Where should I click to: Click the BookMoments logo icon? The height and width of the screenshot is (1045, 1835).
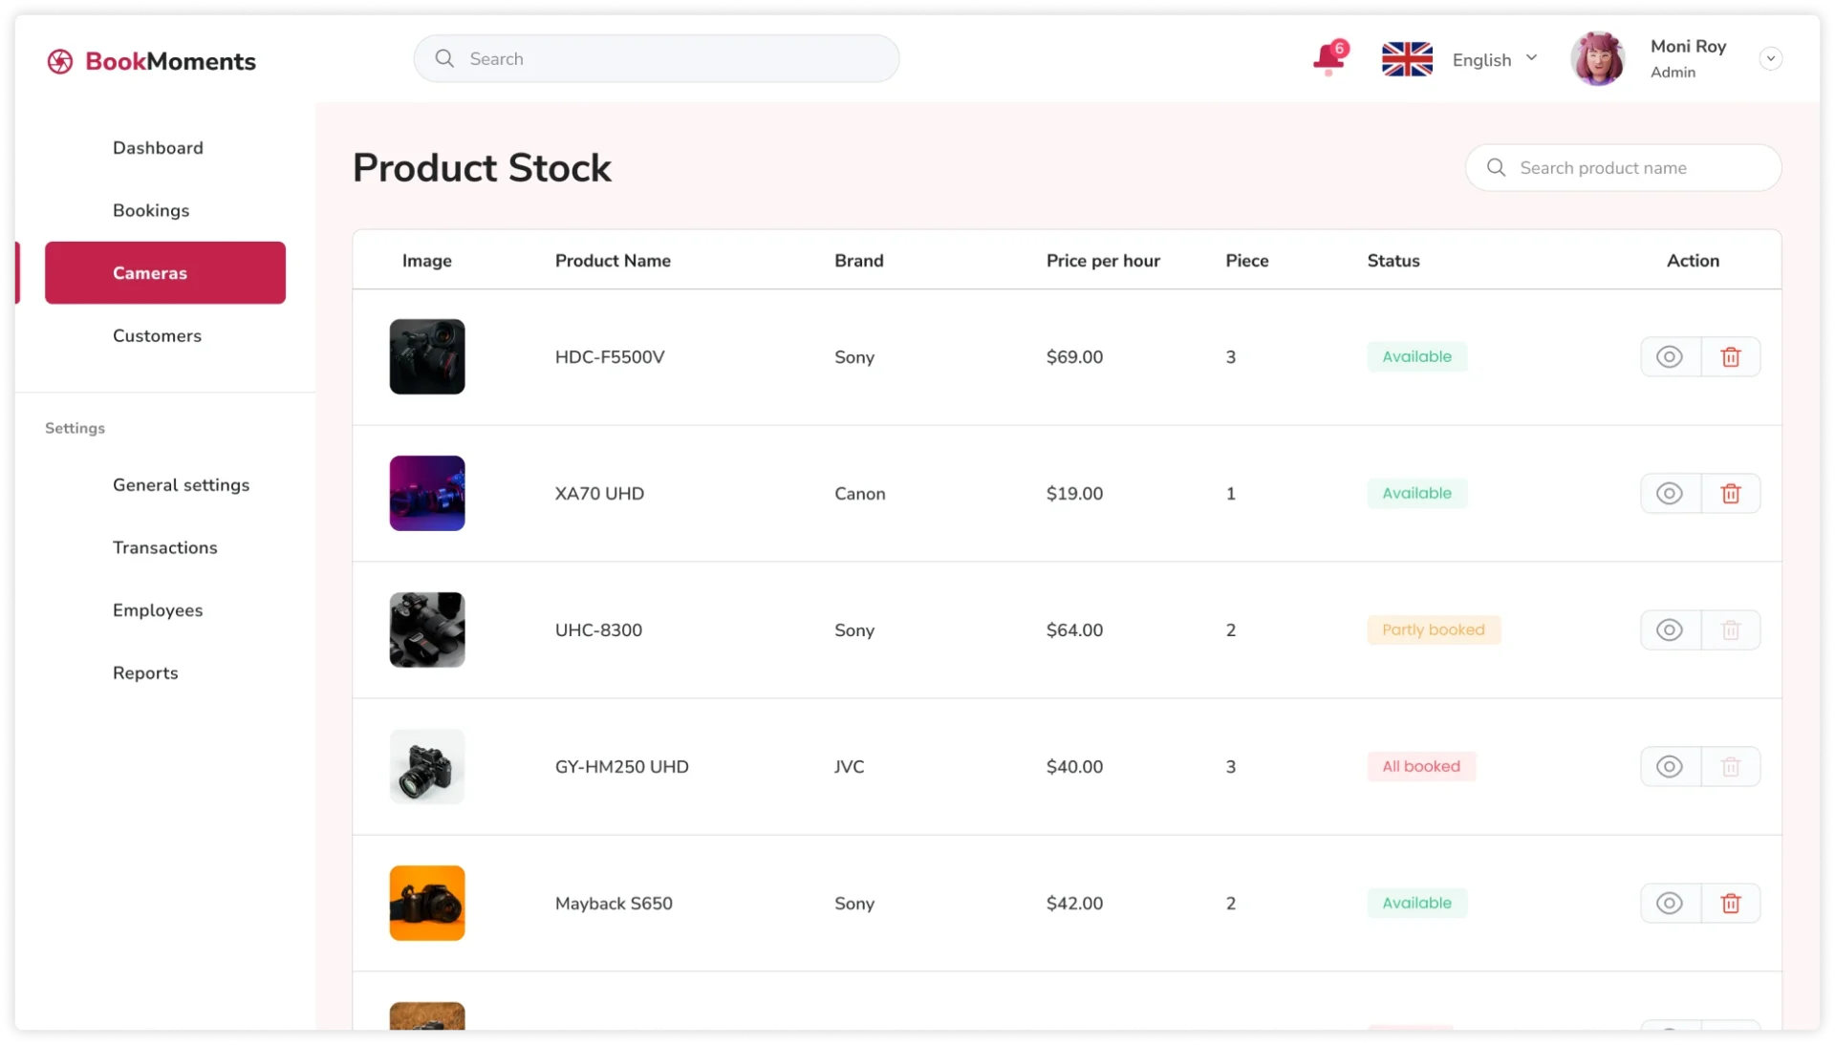[60, 61]
